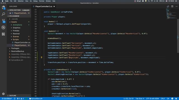This screenshot has width=179, height=100.
Task: Change C# language mode in status bar
Action: pyautogui.click(x=168, y=99)
